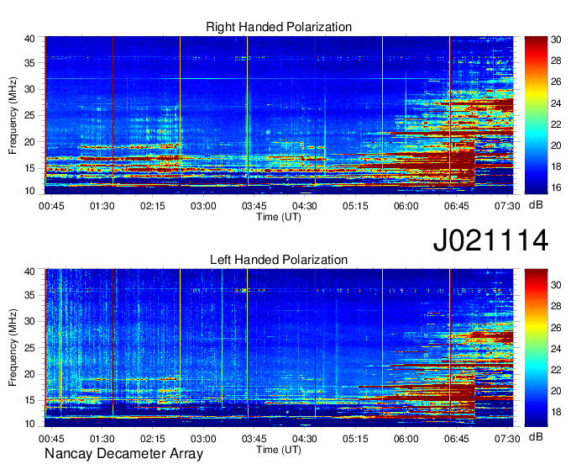The image size is (571, 464).
Task: Click the "01:30" time tick under the Right Handed plot
Action: pos(102,206)
